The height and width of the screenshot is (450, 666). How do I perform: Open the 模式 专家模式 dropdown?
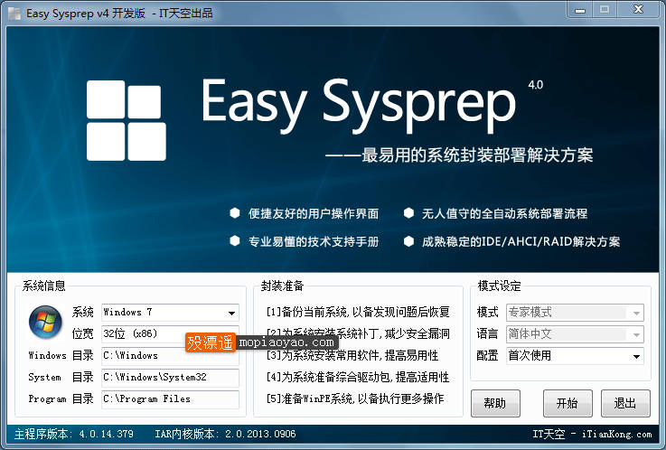tap(575, 313)
